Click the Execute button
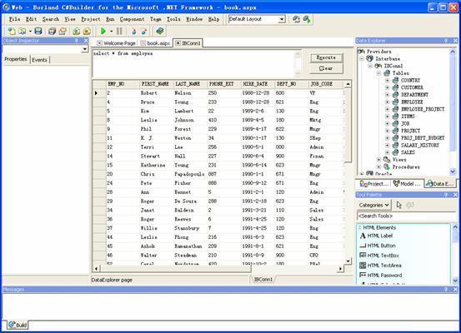461x333 pixels. [x=326, y=57]
